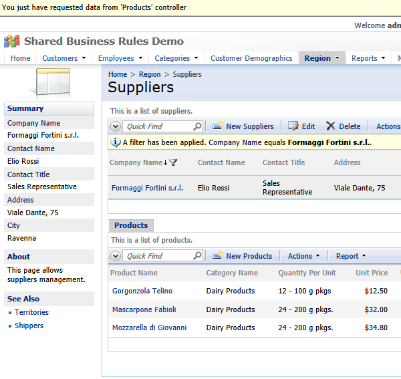Click Sales Representative in the Summary panel
The width and height of the screenshot is (401, 379).
(42, 186)
